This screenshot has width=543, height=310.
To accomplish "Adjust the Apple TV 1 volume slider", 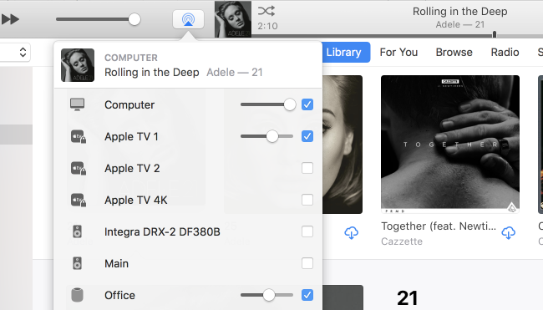I will click(x=266, y=136).
